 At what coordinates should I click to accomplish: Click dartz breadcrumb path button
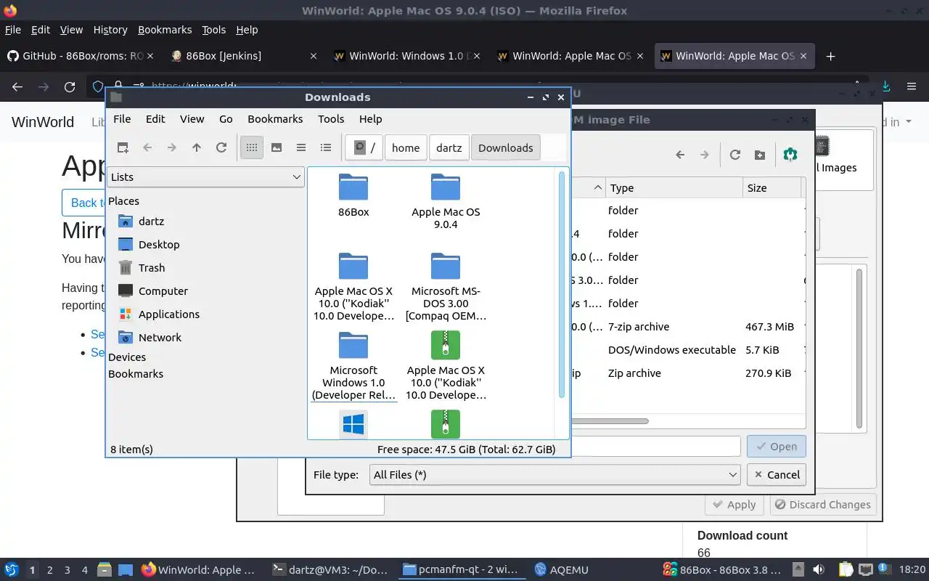coord(449,147)
